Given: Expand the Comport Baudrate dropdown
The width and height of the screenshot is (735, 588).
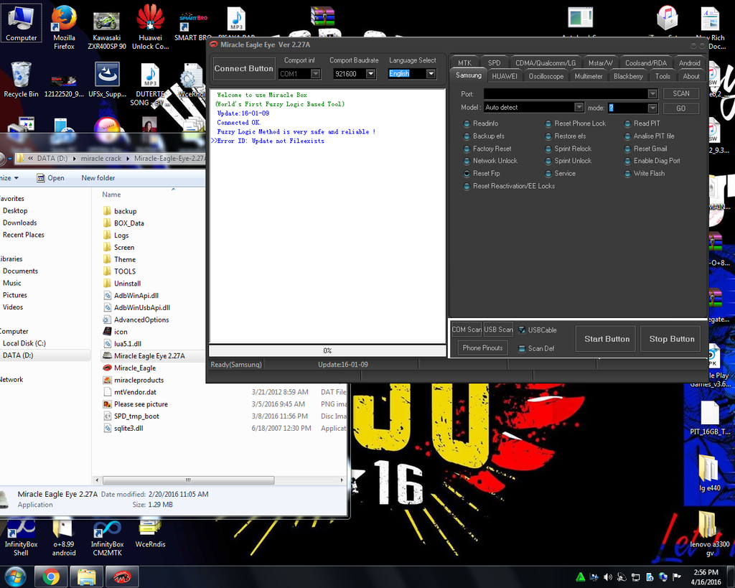Looking at the screenshot, I should [x=370, y=74].
